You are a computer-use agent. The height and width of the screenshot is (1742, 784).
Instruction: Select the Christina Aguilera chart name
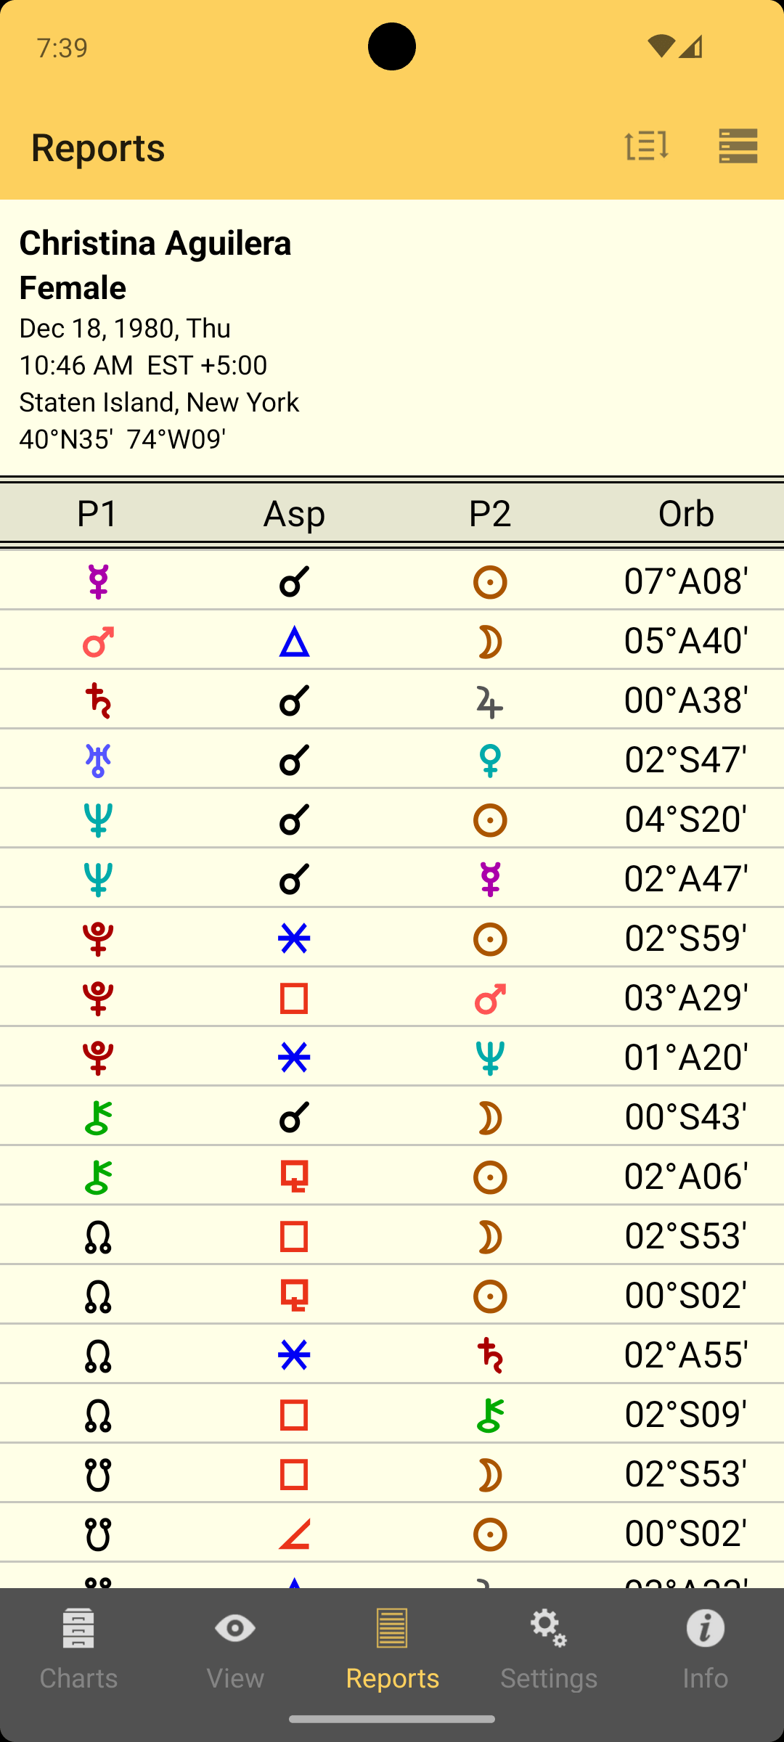(x=155, y=243)
